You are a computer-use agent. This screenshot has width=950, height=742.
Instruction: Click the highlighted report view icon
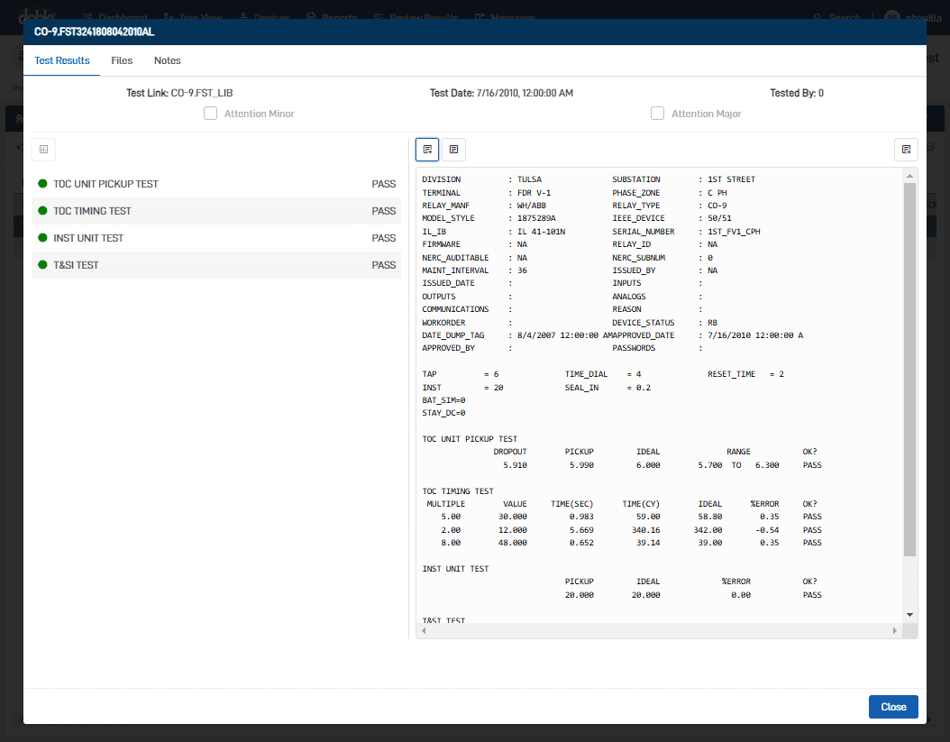coord(427,149)
